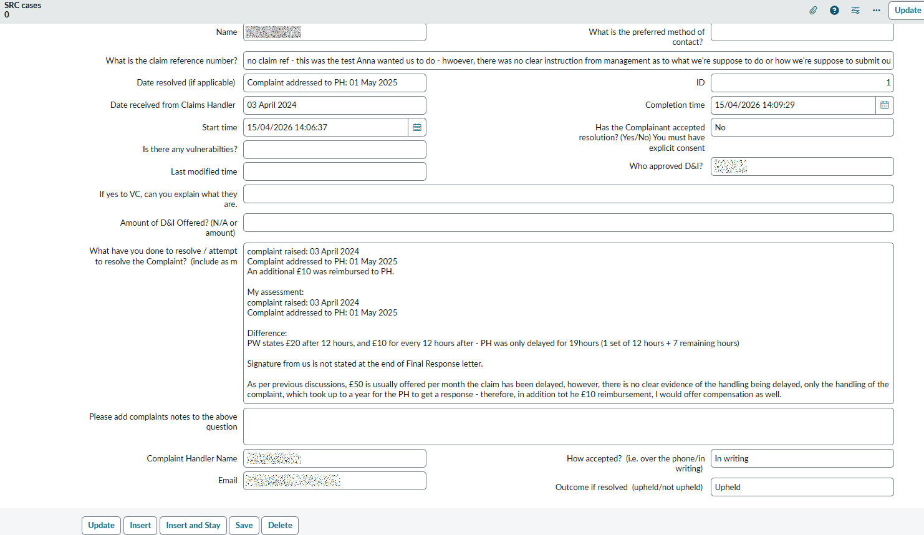The width and height of the screenshot is (924, 535).
Task: Click the 'Outcome if resolved' label
Action: pos(629,487)
